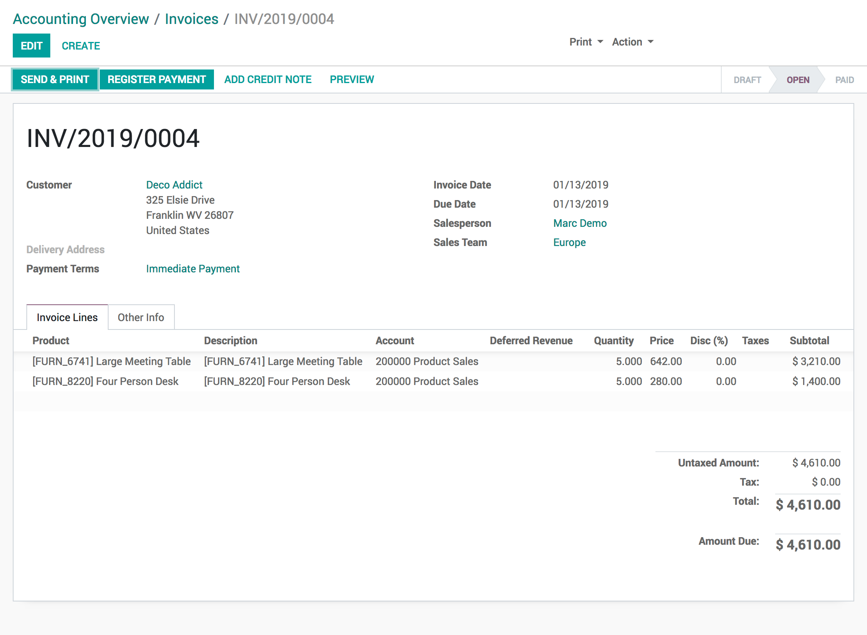
Task: Click the Immediate Payment terms link
Action: pos(193,269)
